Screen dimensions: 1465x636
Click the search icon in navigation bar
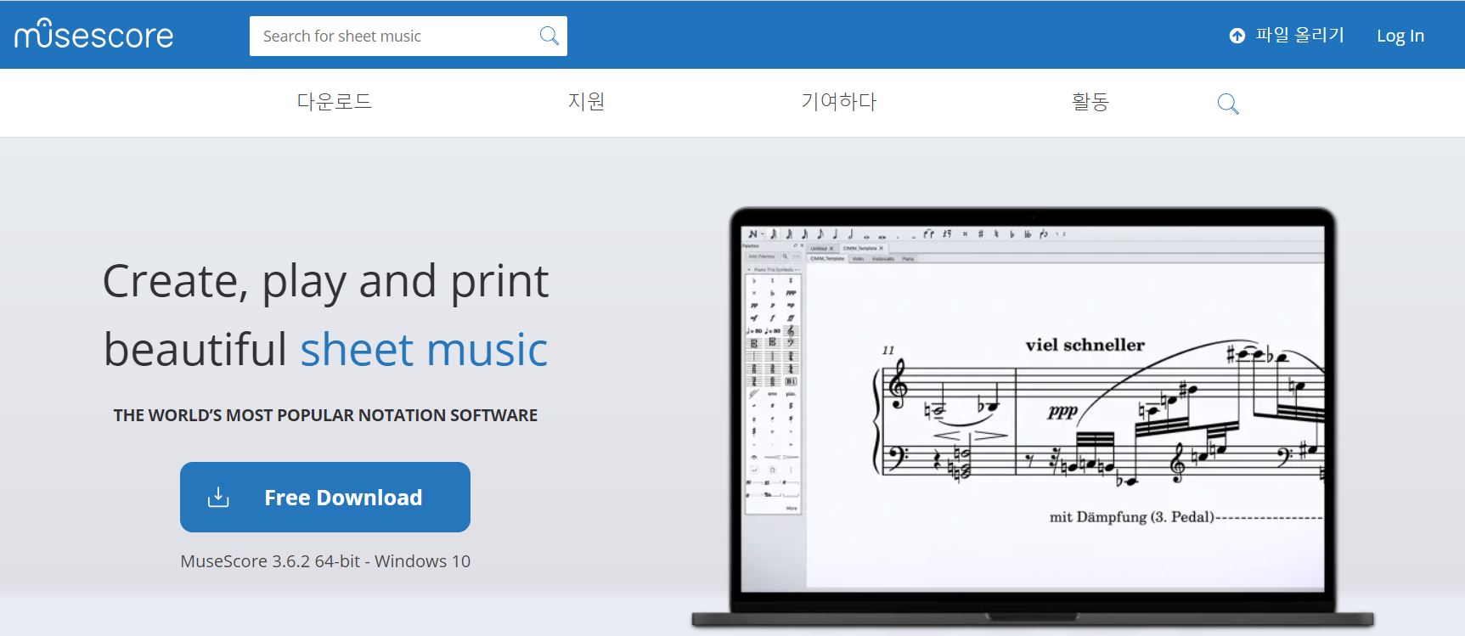click(1228, 104)
